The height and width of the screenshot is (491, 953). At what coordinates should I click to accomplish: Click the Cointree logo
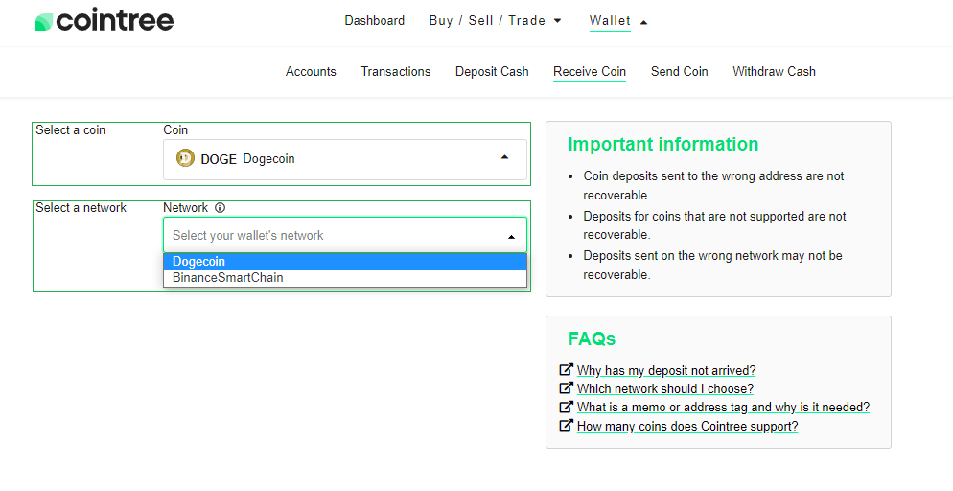coord(105,21)
